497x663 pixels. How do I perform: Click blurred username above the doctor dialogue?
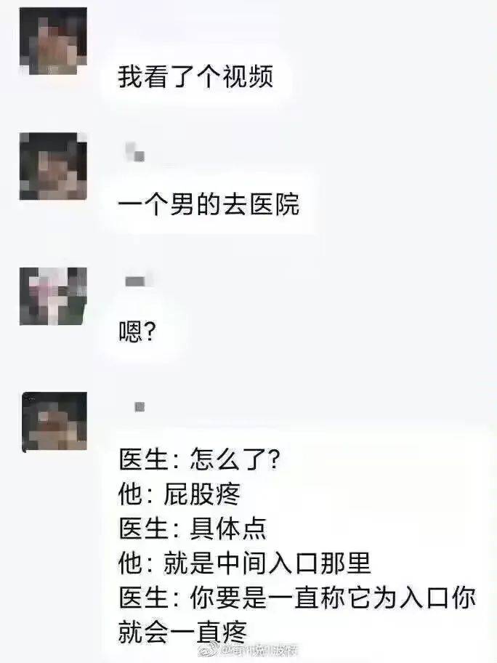pyautogui.click(x=140, y=407)
